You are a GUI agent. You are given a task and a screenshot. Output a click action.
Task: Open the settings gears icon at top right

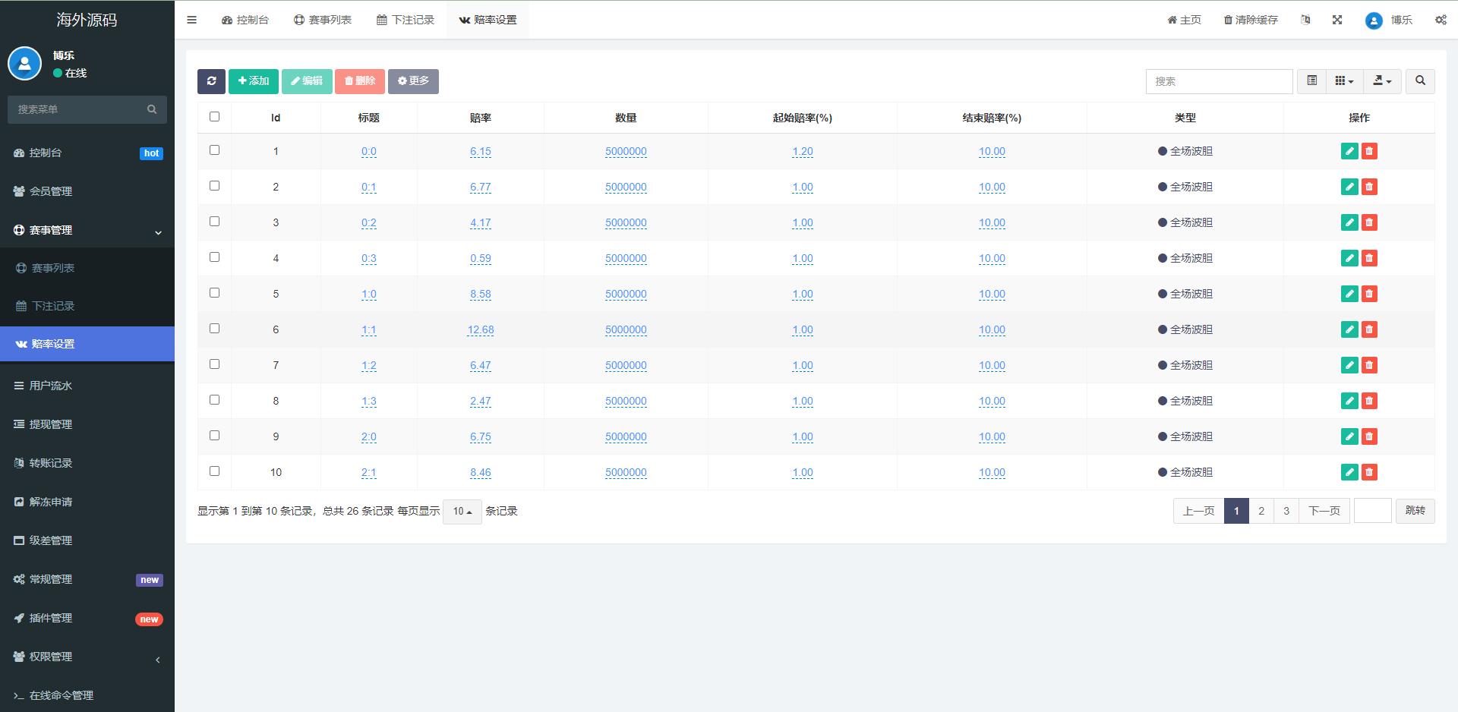tap(1441, 20)
